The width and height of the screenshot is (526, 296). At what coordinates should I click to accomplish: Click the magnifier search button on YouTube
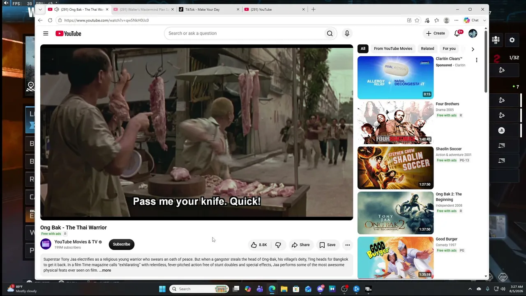[330, 33]
